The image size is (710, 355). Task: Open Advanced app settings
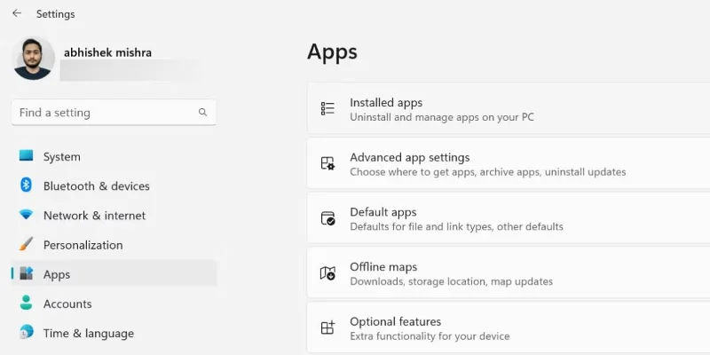pyautogui.click(x=509, y=163)
